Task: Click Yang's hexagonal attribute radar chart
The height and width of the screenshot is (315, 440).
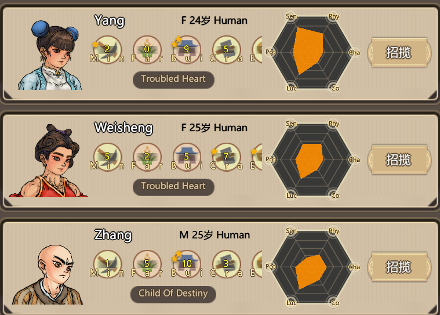Action: 312,52
